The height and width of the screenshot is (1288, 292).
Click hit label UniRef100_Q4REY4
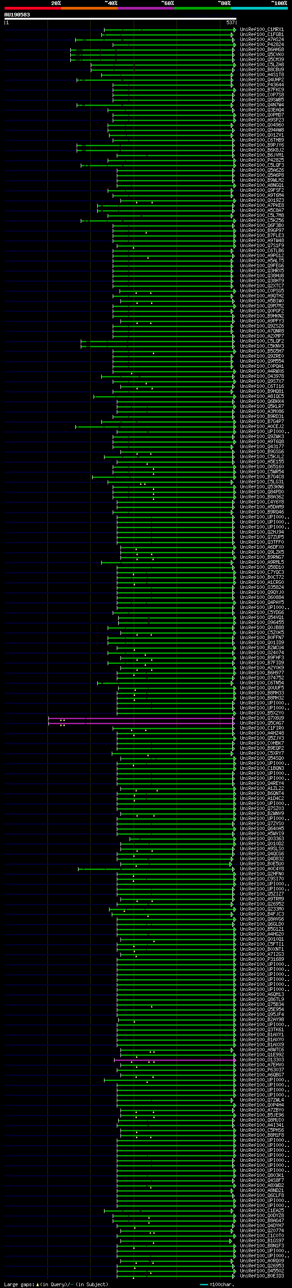pyautogui.click(x=261, y=783)
